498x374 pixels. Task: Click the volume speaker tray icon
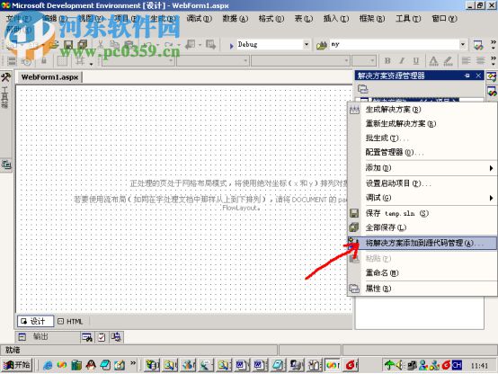click(x=399, y=365)
